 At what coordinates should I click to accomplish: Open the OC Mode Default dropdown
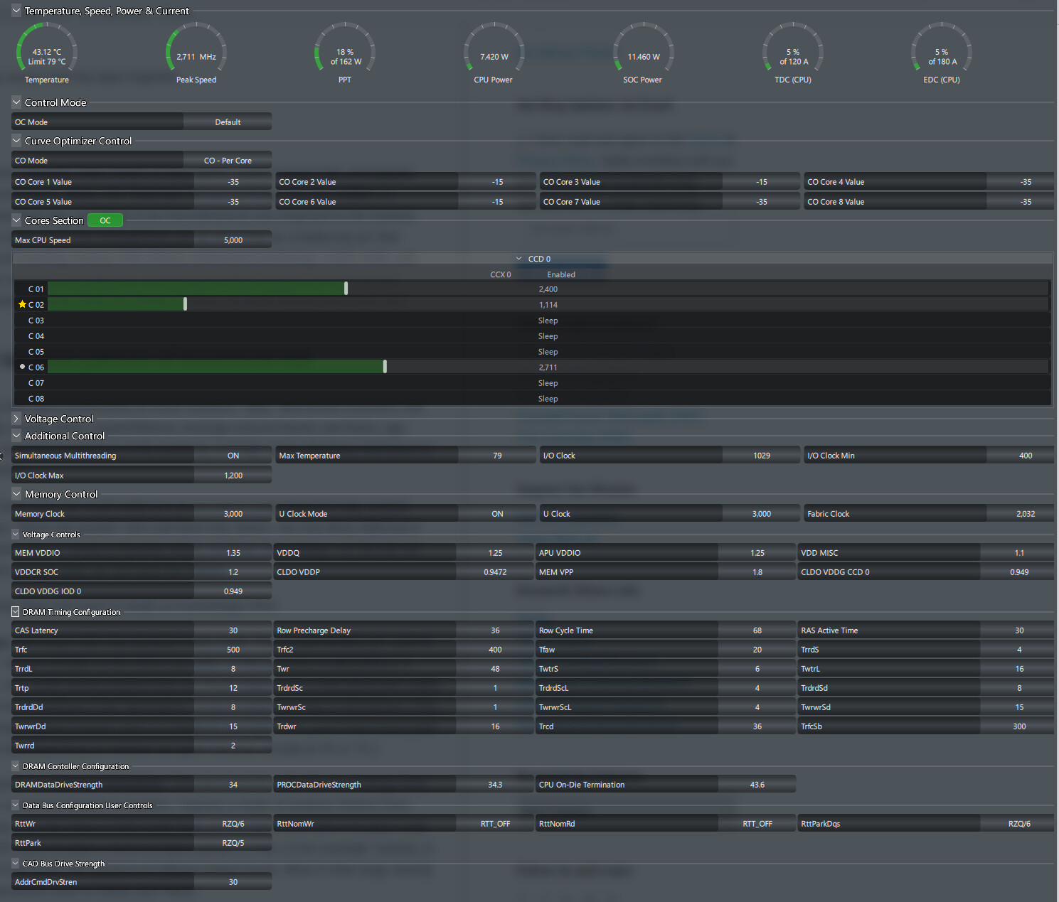pos(228,122)
